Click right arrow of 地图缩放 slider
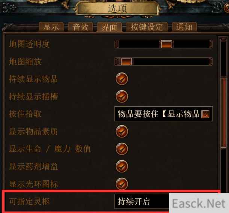The width and height of the screenshot is (229, 213). [x=211, y=62]
